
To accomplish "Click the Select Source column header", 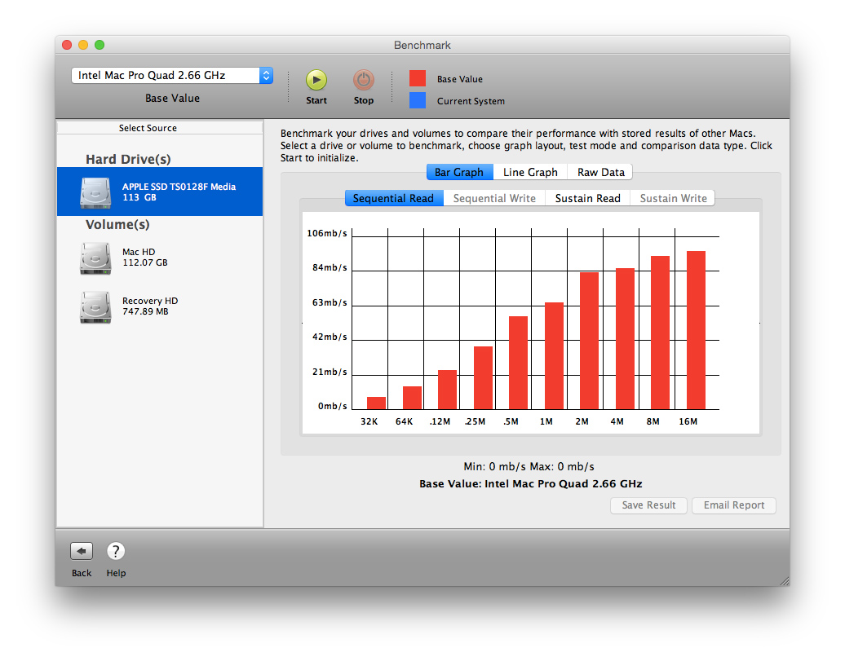I will (160, 128).
